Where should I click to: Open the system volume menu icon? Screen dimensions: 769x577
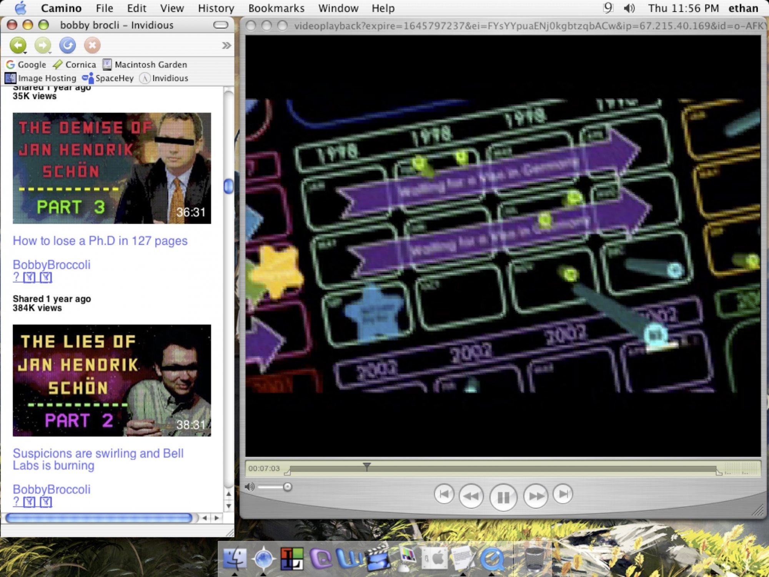(629, 8)
